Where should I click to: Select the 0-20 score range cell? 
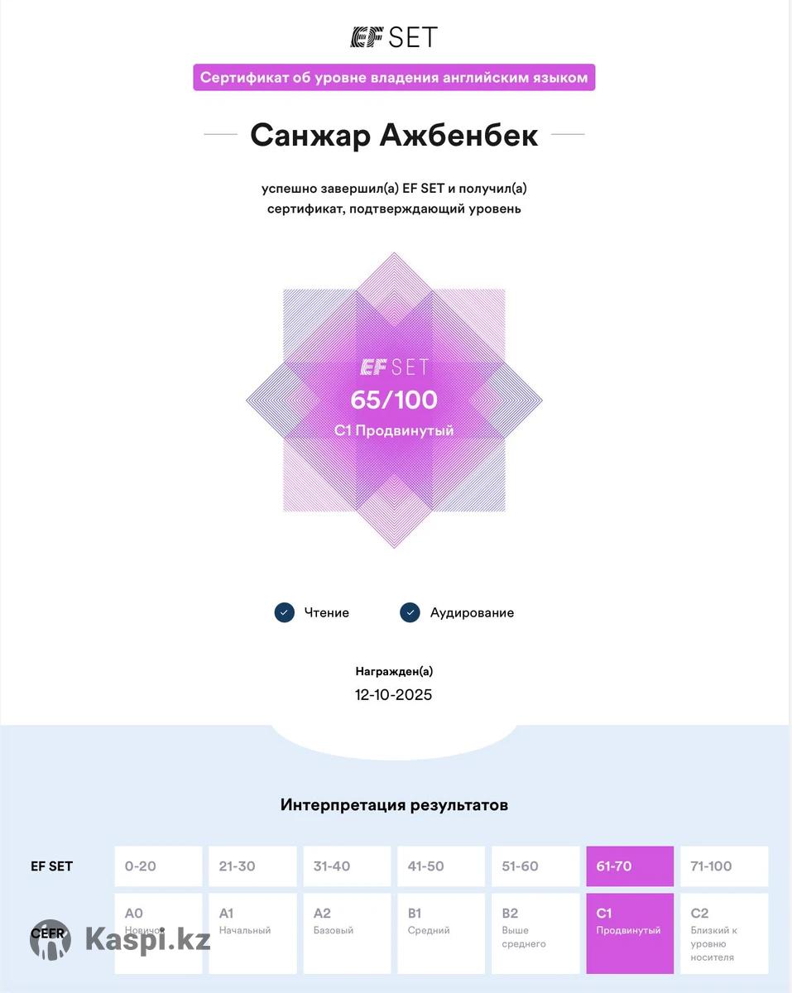[158, 866]
